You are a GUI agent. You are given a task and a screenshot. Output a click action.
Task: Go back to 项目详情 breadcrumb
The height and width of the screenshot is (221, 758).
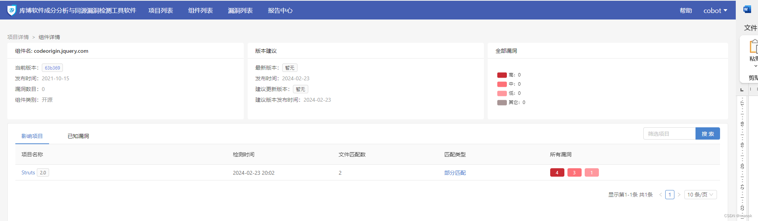pos(18,37)
